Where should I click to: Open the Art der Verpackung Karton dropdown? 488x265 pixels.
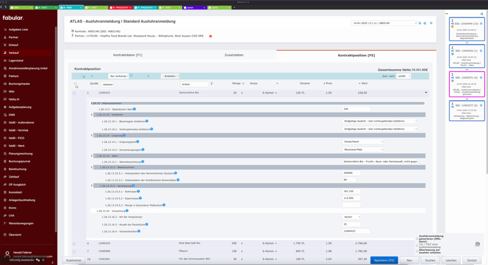tap(352, 217)
